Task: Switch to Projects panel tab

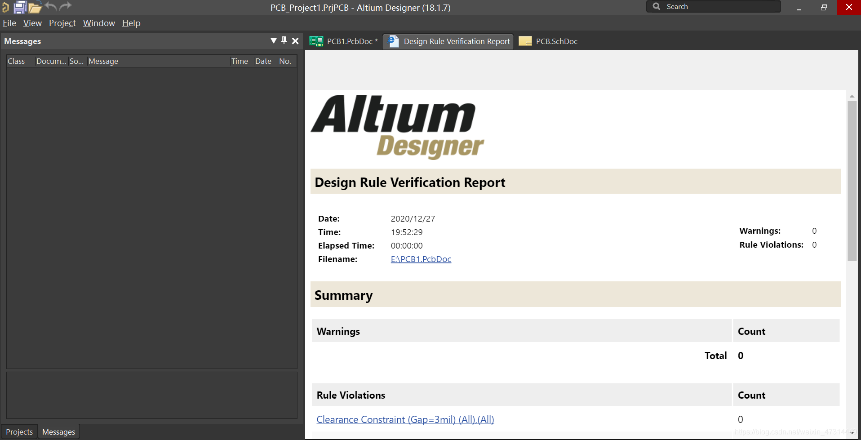Action: point(19,432)
